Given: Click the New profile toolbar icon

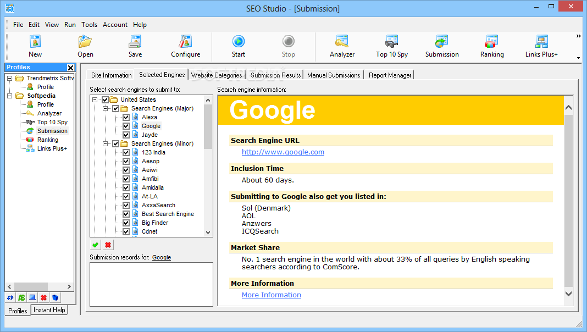Looking at the screenshot, I should [35, 46].
